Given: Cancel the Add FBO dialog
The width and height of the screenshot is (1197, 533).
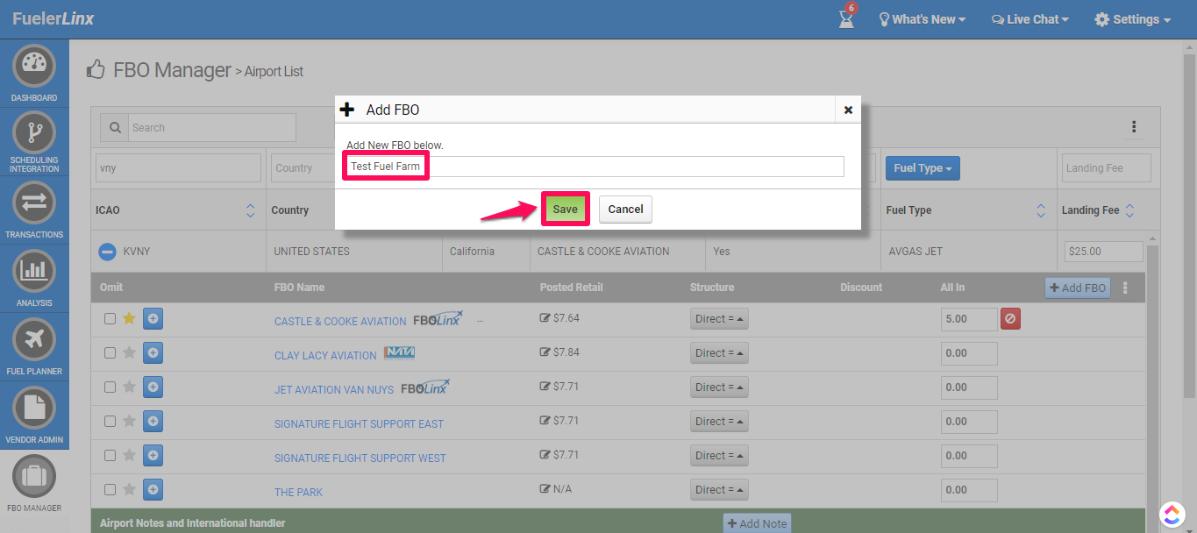Looking at the screenshot, I should (625, 210).
